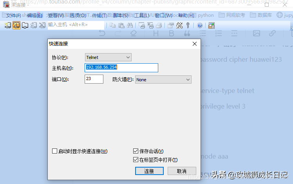Viewport: 293px width, 184px height.
Task: Click the 端口 field containing 23
Action: tap(94, 79)
